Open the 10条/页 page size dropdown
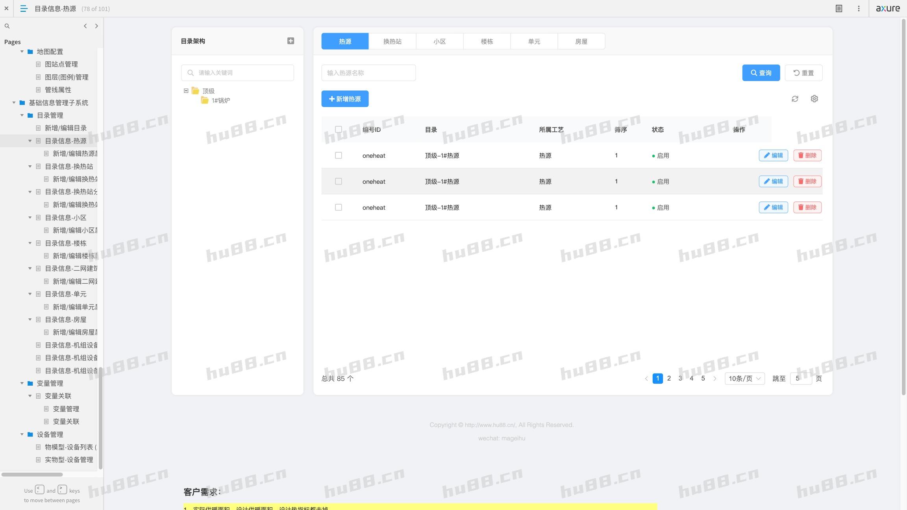 pyautogui.click(x=744, y=379)
